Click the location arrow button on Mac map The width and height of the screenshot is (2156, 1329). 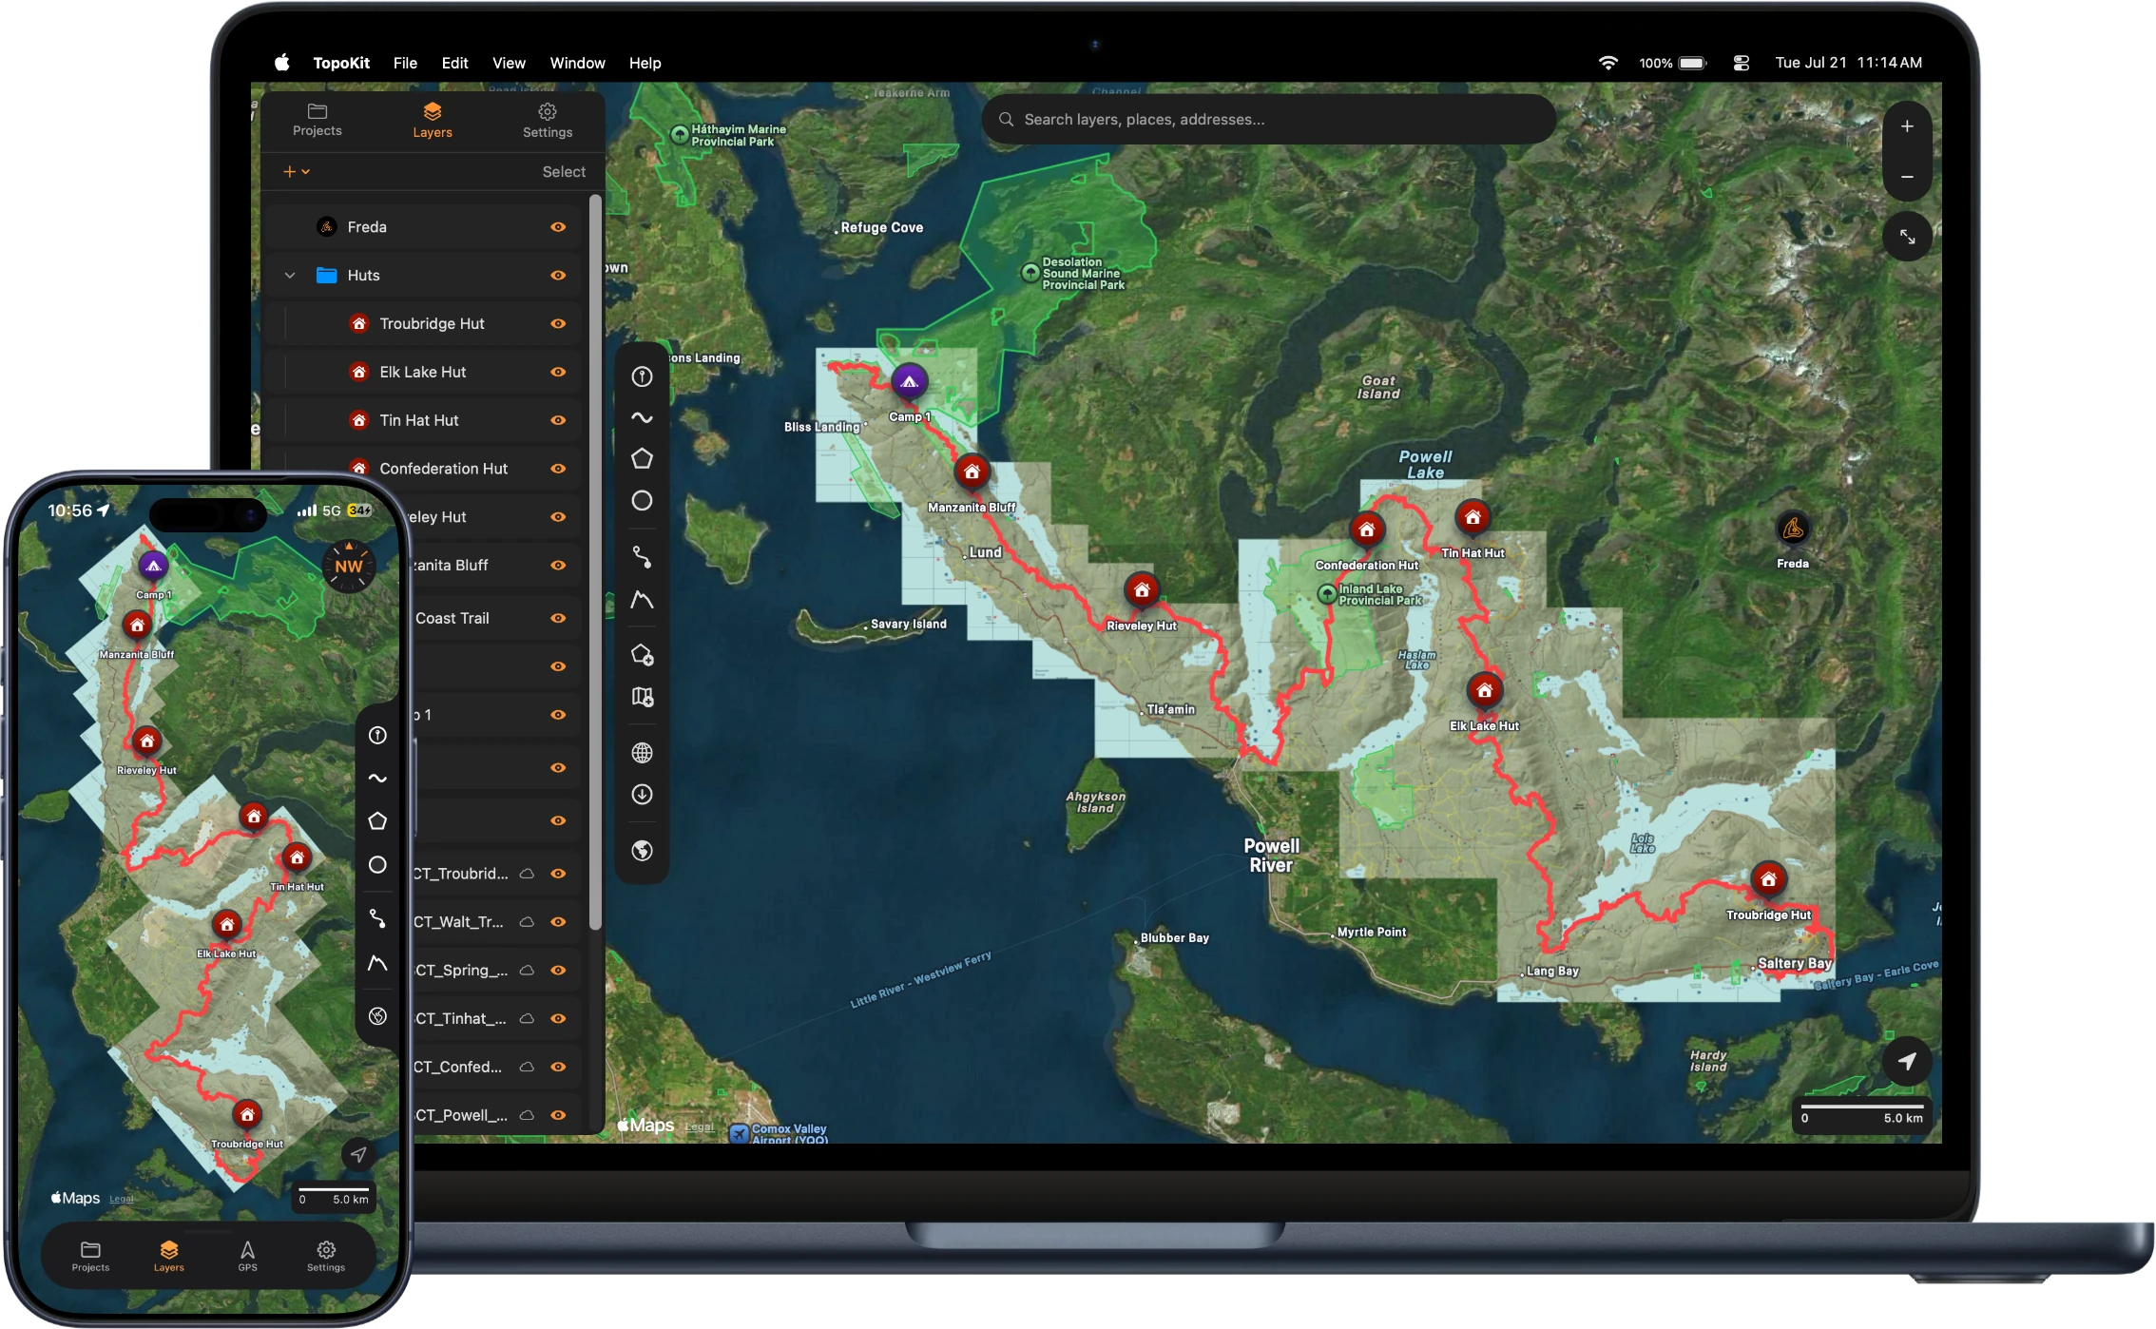point(1907,1062)
